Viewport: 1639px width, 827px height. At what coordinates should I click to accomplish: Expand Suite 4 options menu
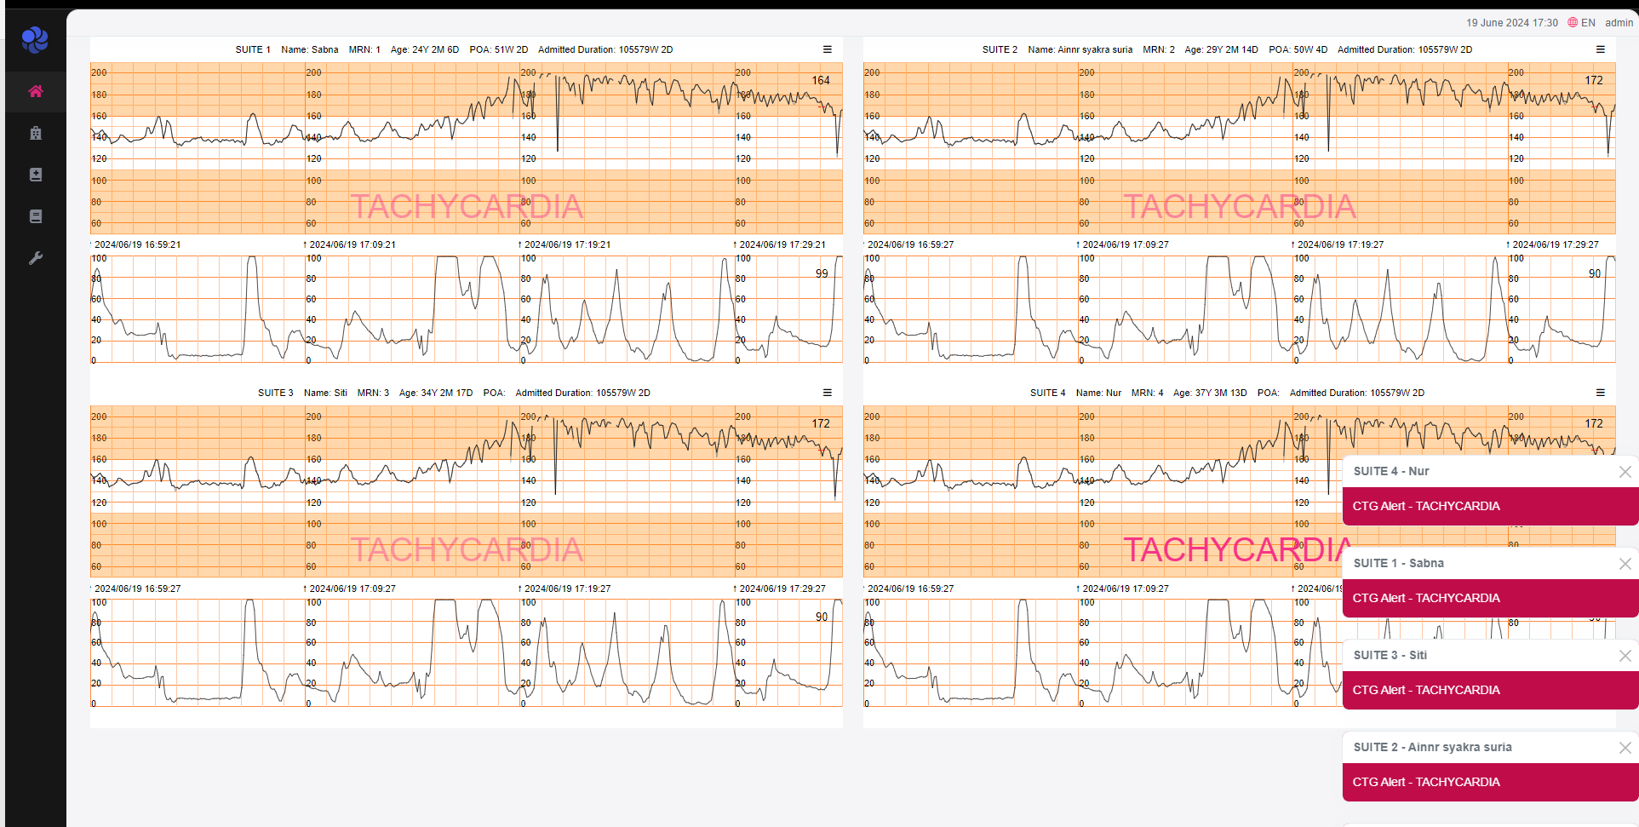pyautogui.click(x=1600, y=393)
